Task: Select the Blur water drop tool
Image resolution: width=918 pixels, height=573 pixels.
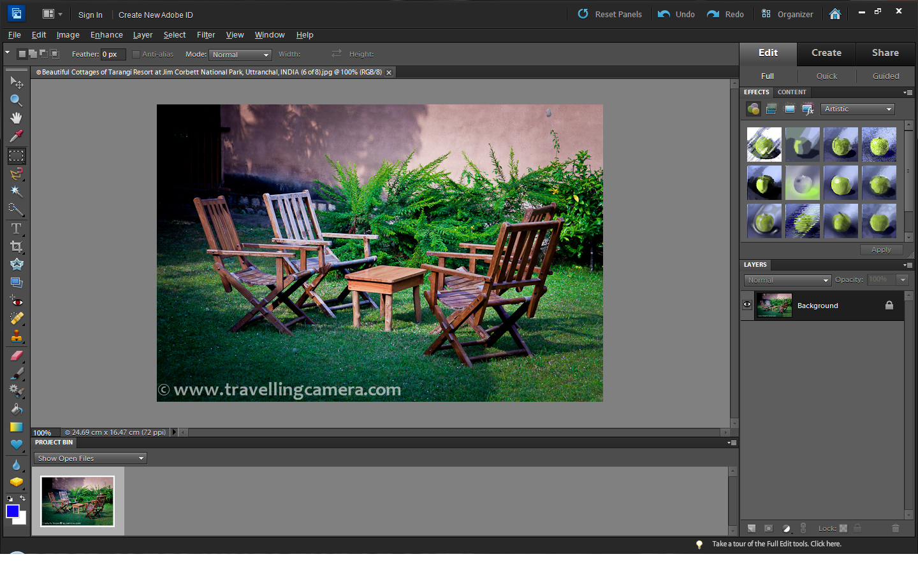Action: point(17,465)
